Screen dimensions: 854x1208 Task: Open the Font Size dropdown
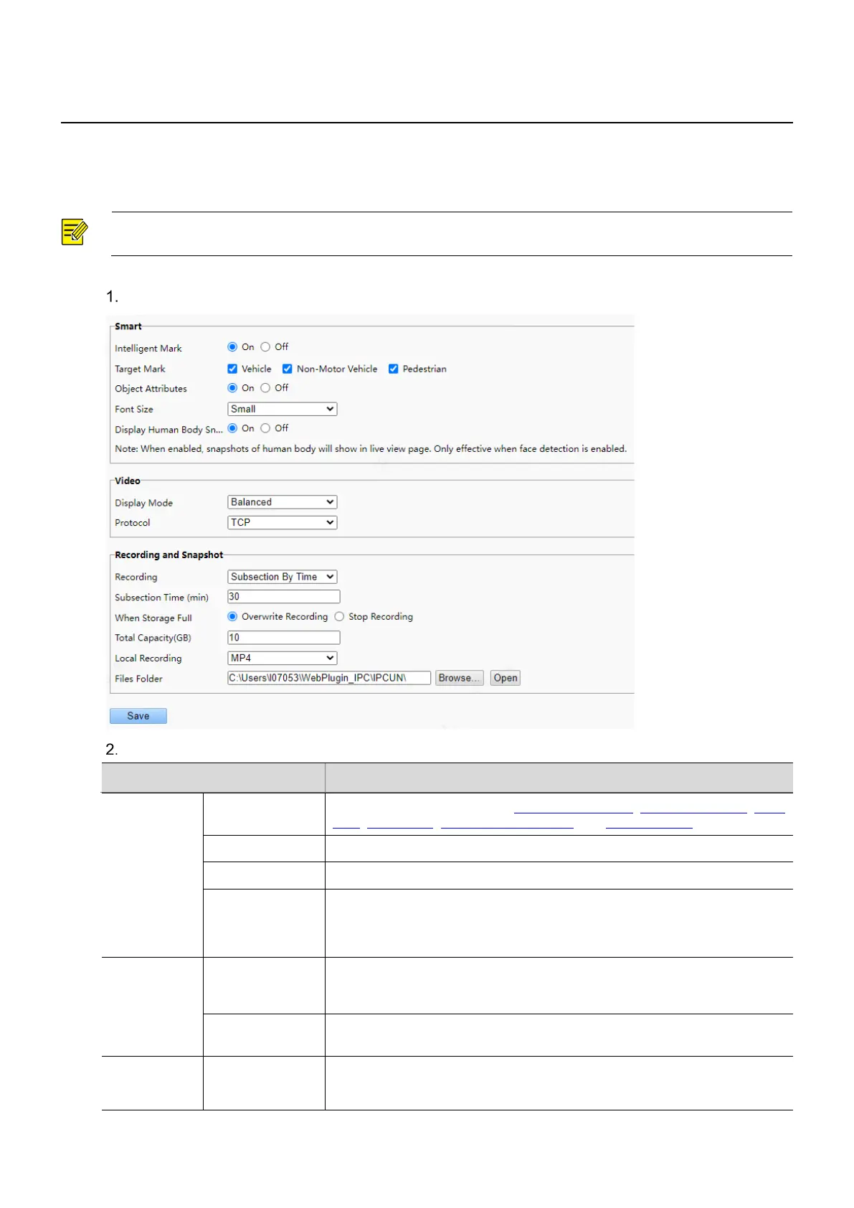click(282, 409)
